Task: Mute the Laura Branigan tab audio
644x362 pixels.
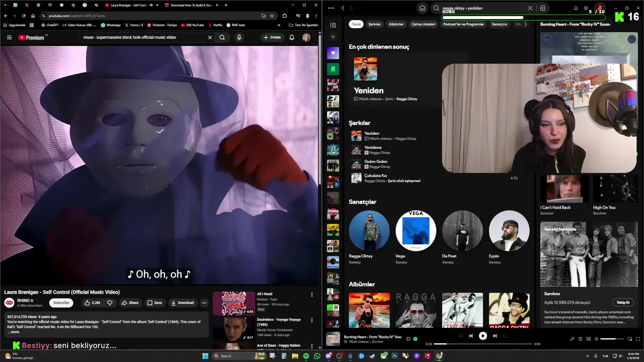Action: tap(151, 5)
